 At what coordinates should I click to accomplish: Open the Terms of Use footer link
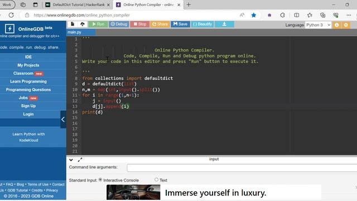[38, 184]
